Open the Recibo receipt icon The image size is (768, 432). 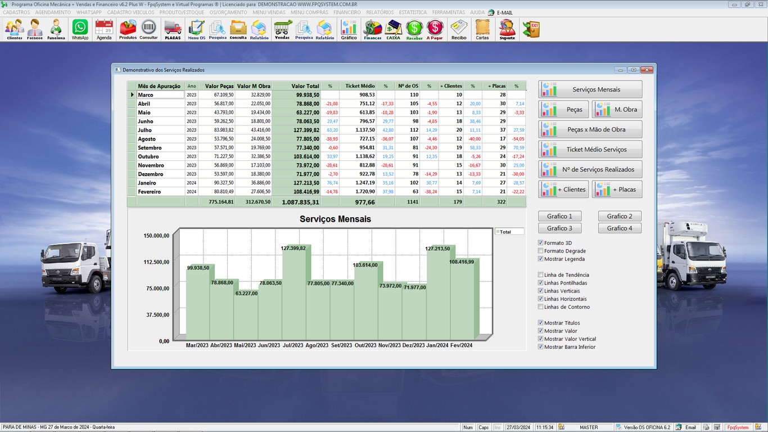click(459, 29)
